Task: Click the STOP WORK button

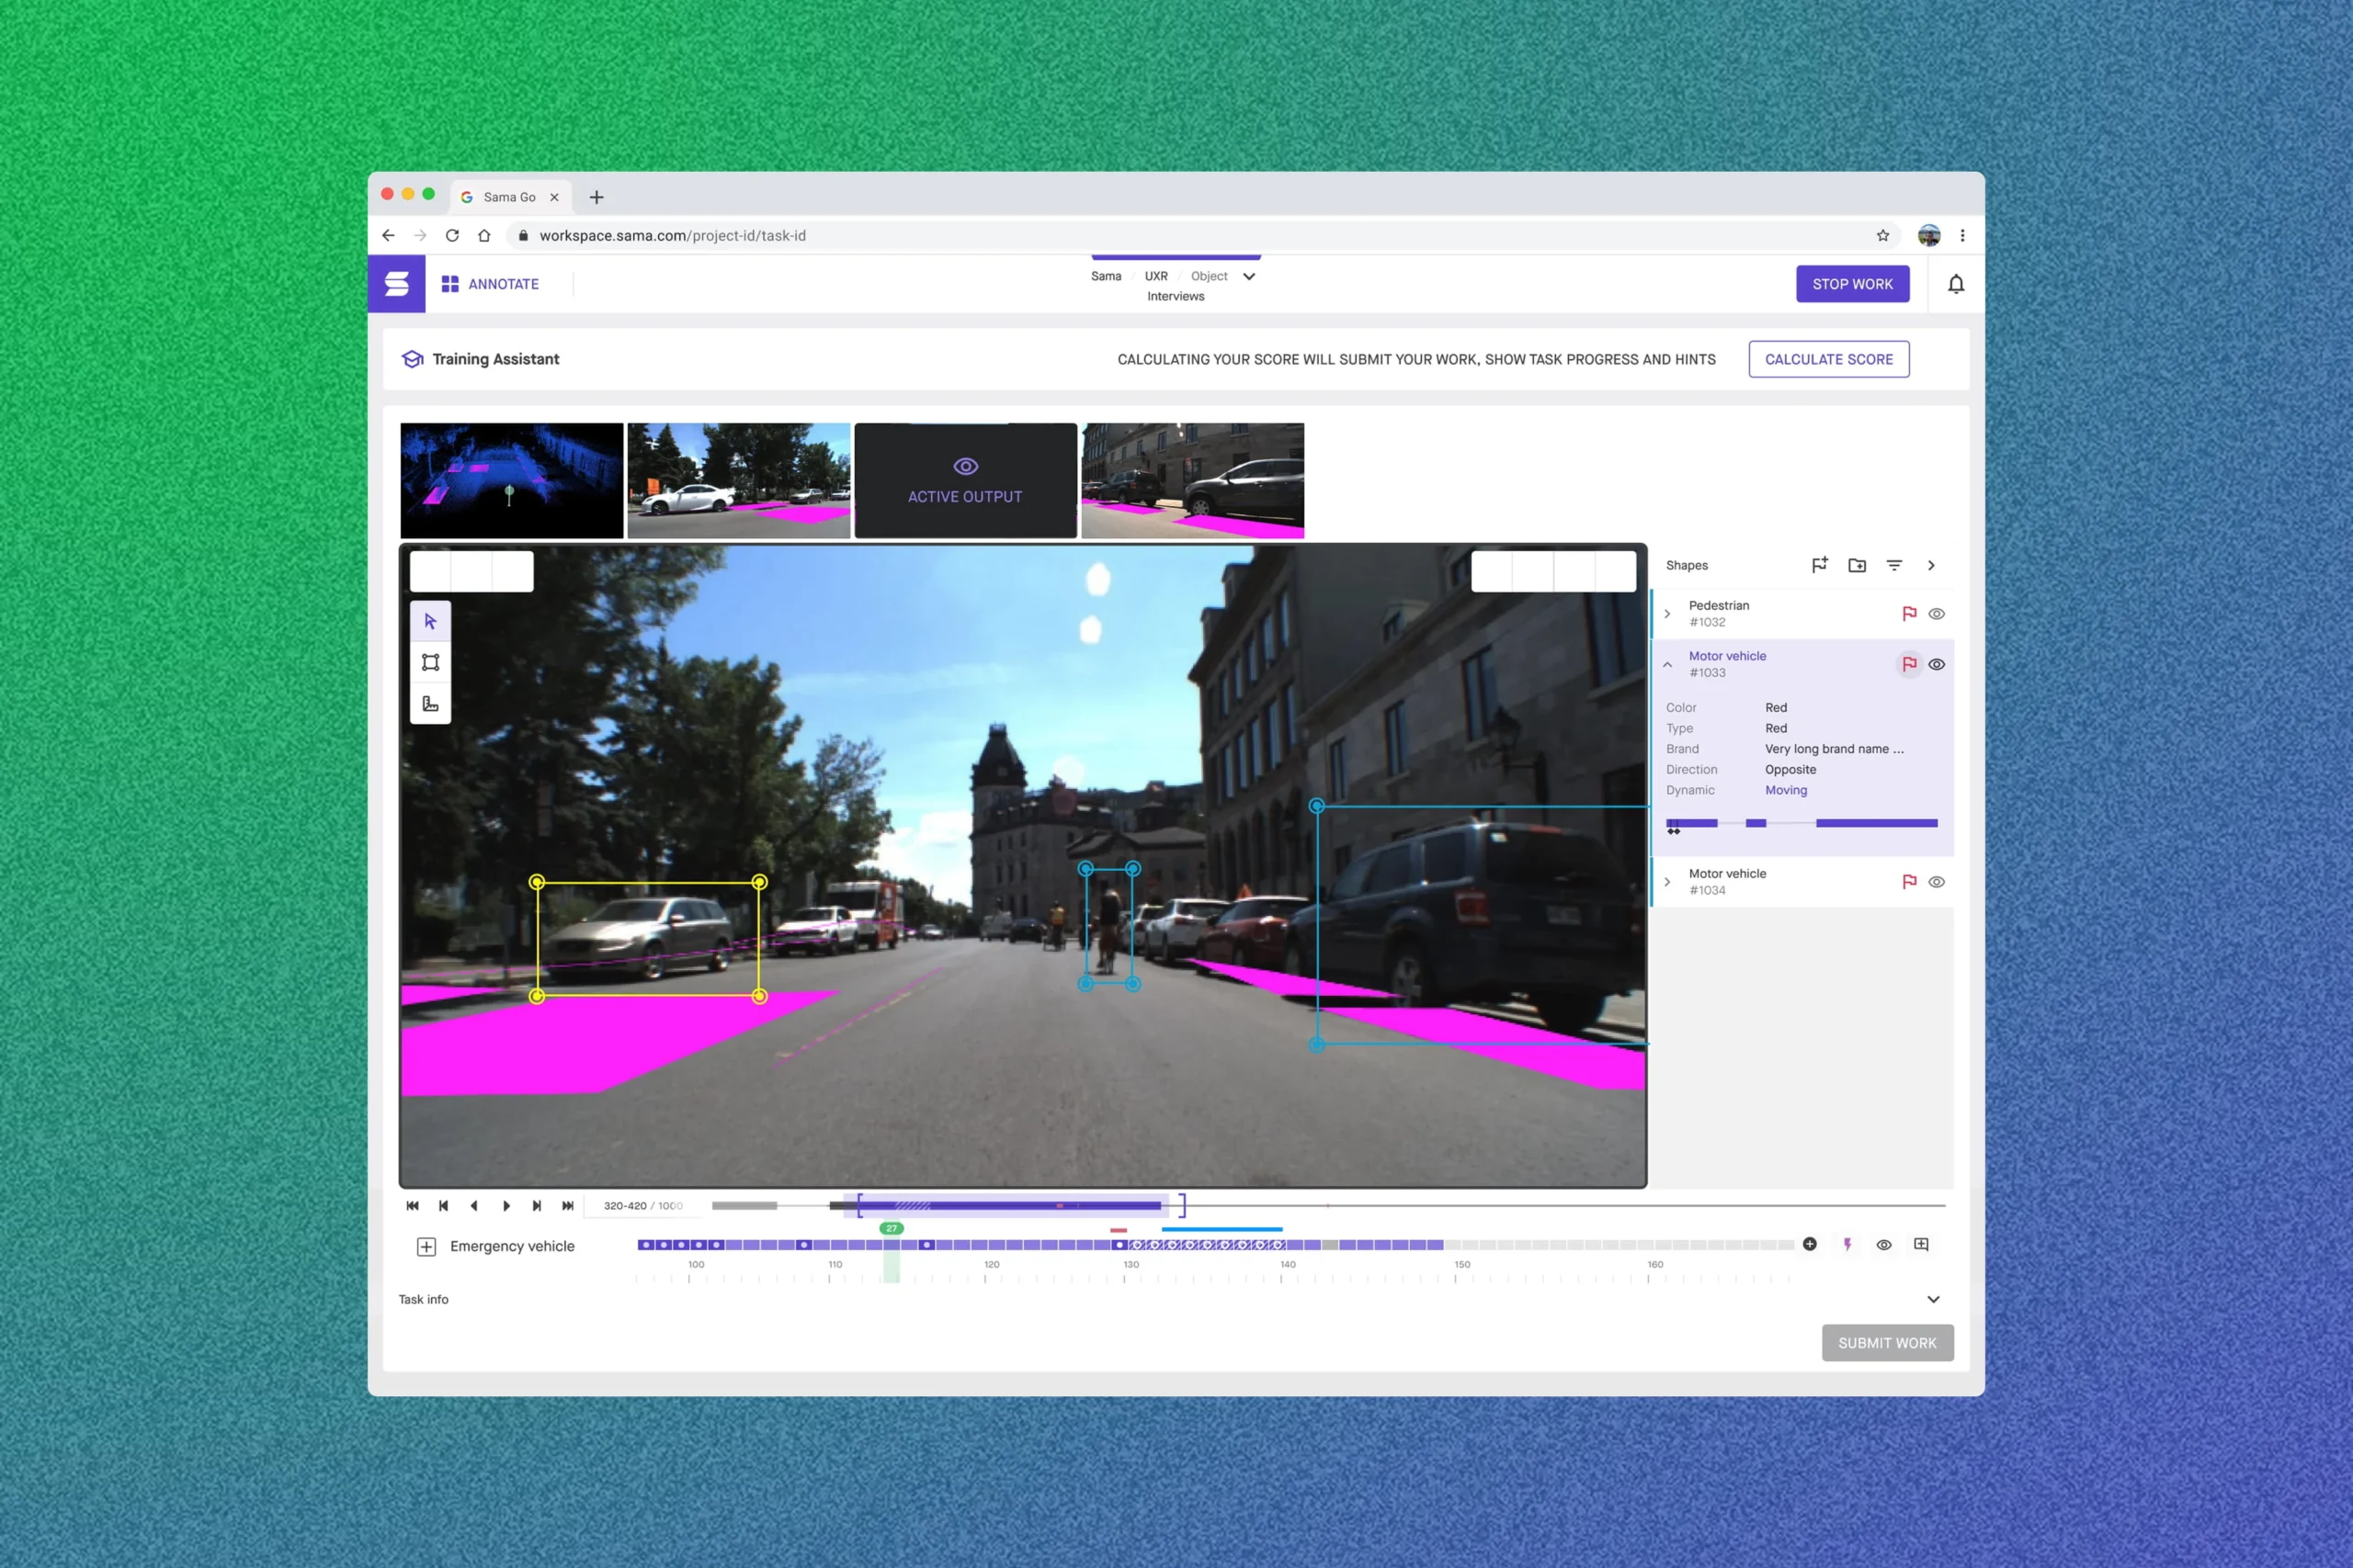Action: pyautogui.click(x=1852, y=284)
